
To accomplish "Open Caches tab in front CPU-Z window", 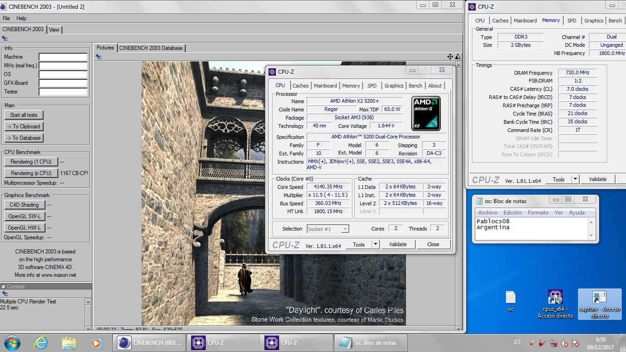I will point(301,86).
